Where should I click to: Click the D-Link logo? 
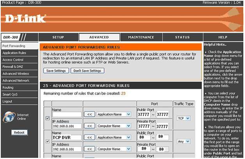[x=25, y=19]
